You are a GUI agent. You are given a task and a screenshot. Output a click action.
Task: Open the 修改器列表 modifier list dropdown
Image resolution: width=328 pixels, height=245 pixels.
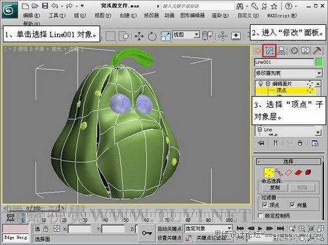(289, 73)
